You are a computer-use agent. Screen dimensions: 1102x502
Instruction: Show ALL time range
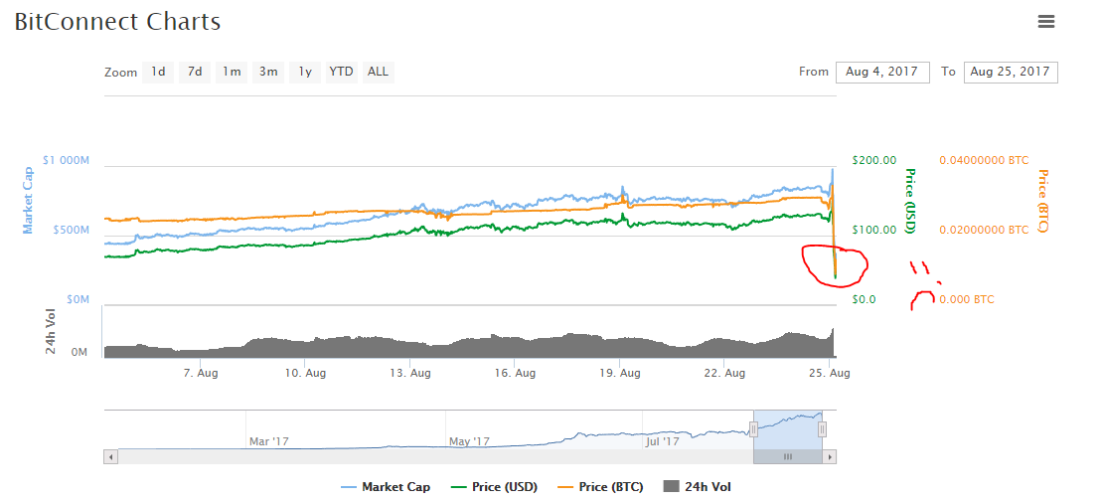tap(379, 72)
